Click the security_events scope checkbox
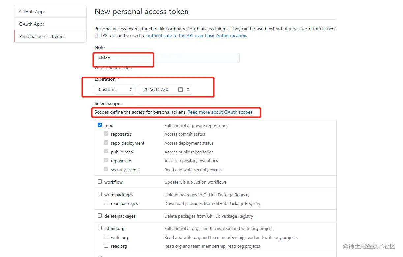Image resolution: width=403 pixels, height=257 pixels. click(x=106, y=169)
